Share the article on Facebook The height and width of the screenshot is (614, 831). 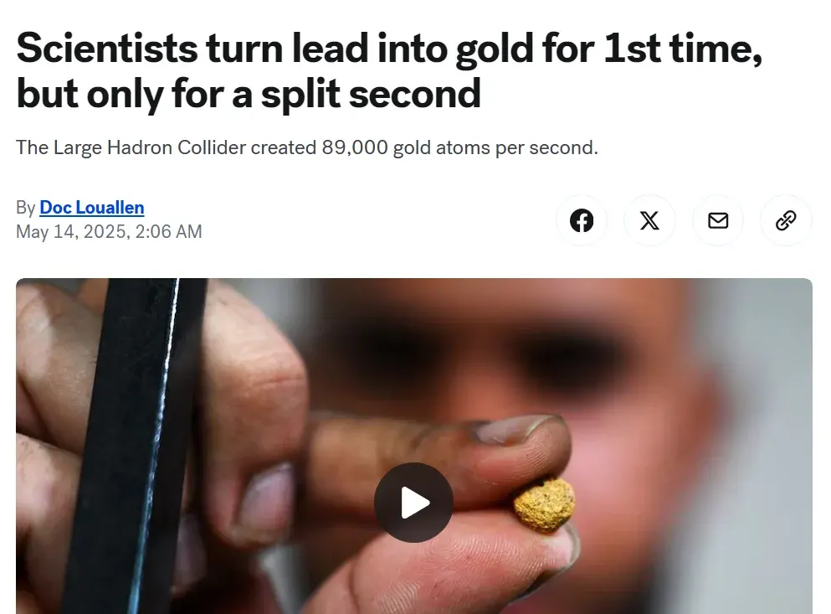coord(582,220)
